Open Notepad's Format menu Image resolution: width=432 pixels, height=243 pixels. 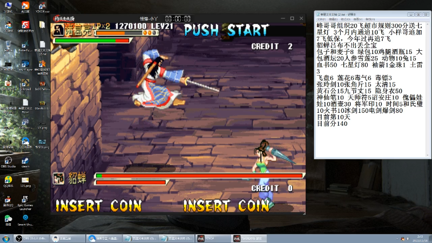345,19
